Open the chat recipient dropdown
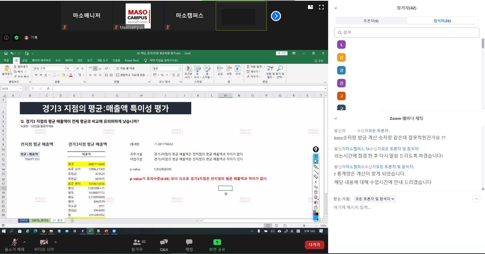This screenshot has width=485, height=254. point(375,199)
